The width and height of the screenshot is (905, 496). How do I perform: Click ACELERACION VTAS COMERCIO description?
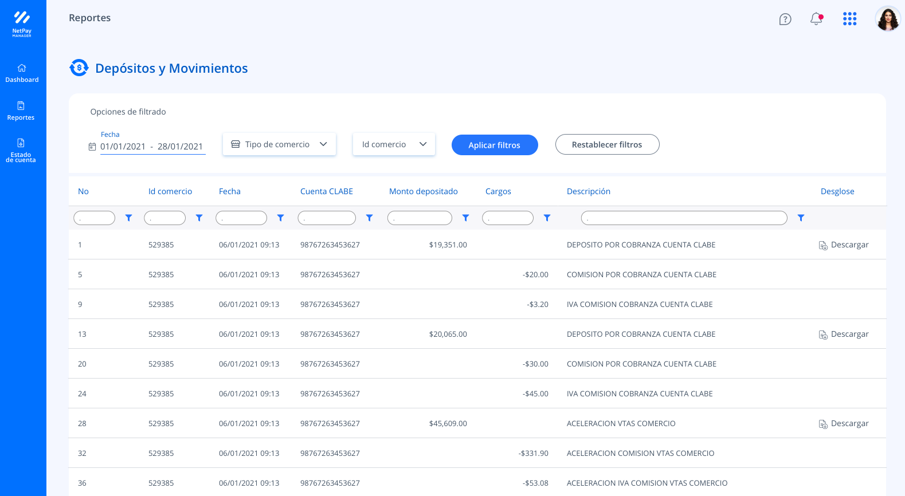coord(621,424)
